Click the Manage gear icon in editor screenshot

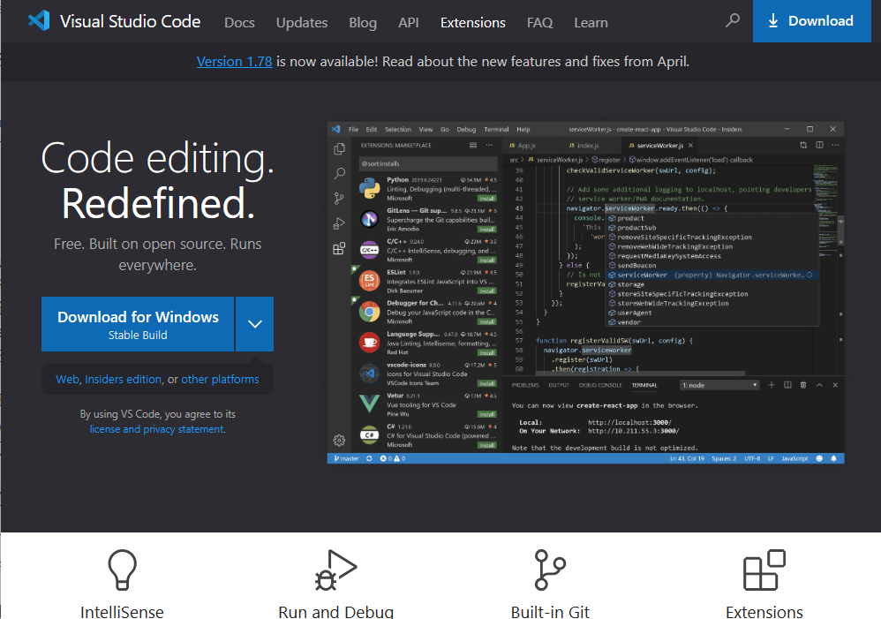click(339, 441)
